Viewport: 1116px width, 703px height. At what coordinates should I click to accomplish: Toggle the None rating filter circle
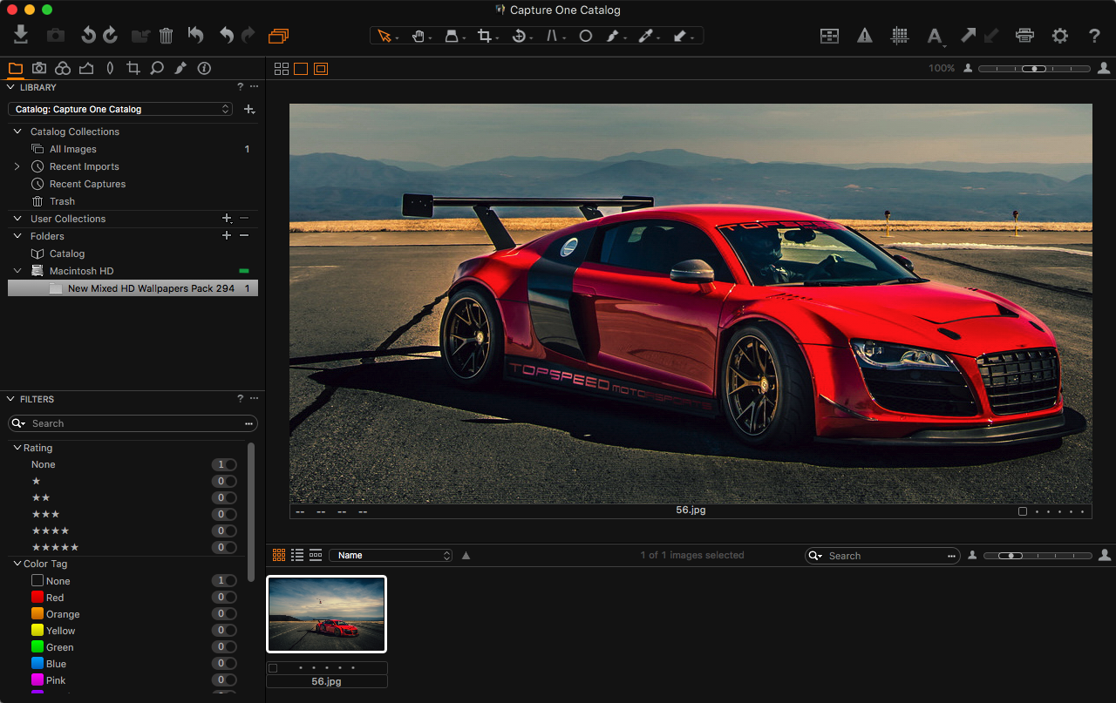tap(230, 464)
